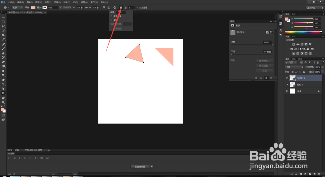The height and width of the screenshot is (177, 325).
Task: Open the 正常 blend mode dropdown
Action: click(294, 67)
